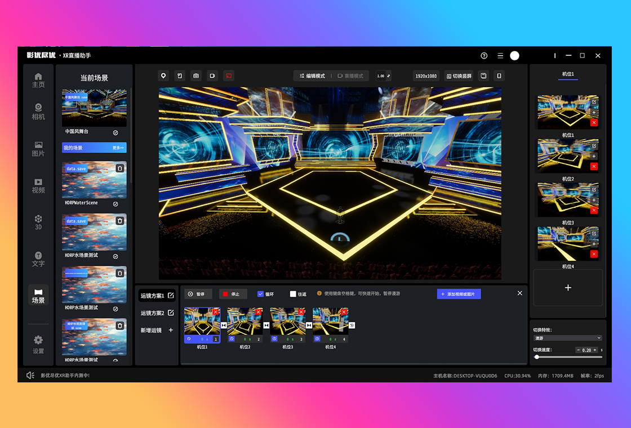Open the help question mark icon
Screen dimensions: 631x428
pyautogui.click(x=484, y=56)
